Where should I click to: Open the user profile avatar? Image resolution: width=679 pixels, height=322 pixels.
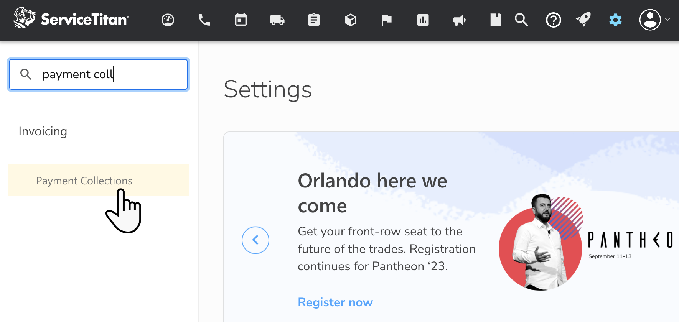[650, 20]
